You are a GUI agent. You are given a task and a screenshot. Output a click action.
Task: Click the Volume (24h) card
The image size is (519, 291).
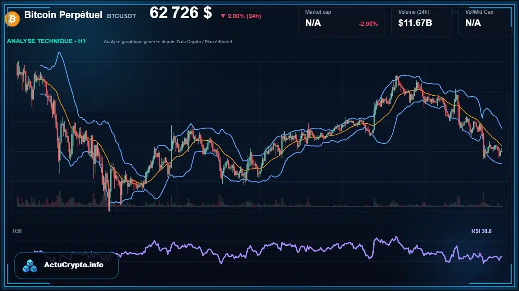pyautogui.click(x=422, y=21)
